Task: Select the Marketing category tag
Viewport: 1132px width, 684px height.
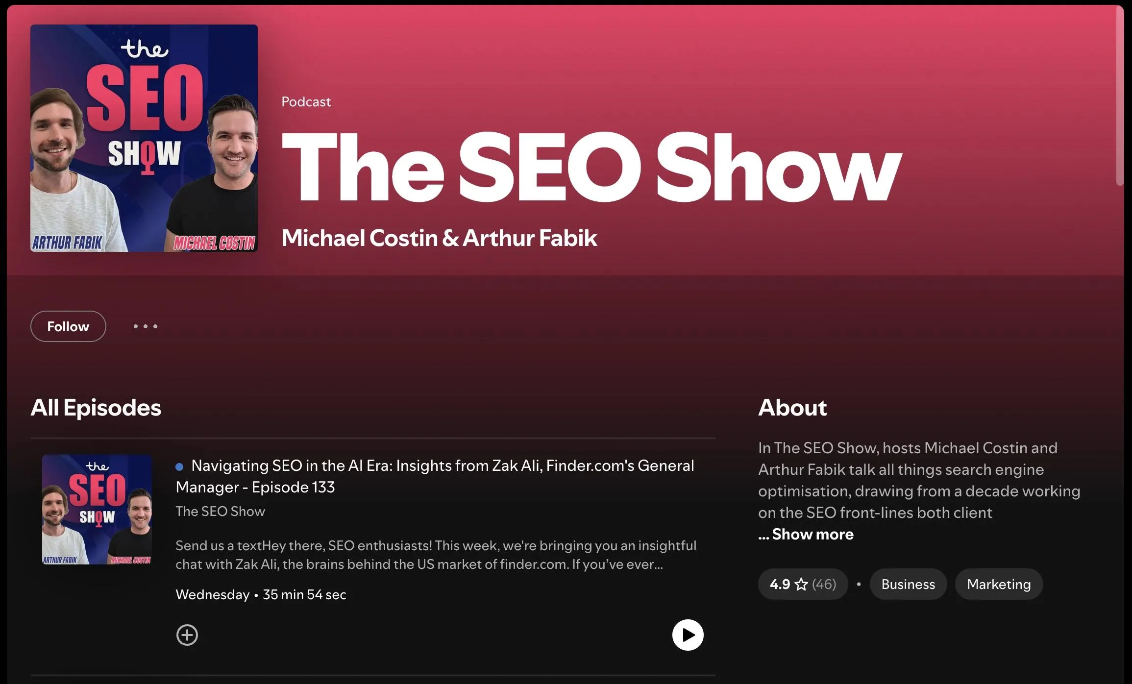Action: pyautogui.click(x=999, y=584)
